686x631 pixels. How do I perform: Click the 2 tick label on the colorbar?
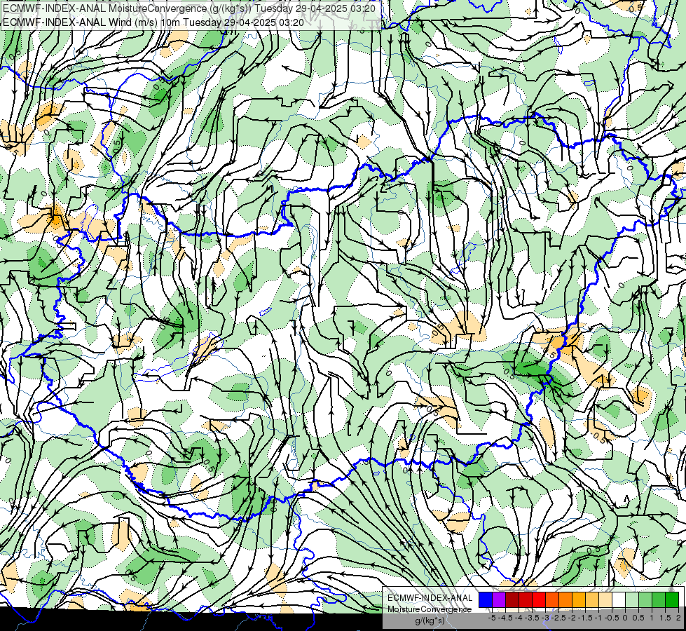[x=678, y=618]
